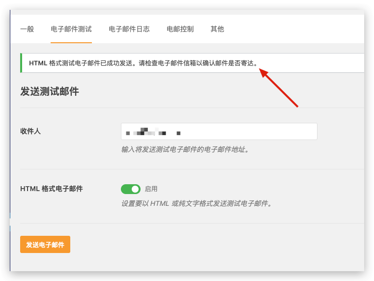Image resolution: width=374 pixels, height=281 pixels.
Task: Switch to the 一般 tab
Action: tap(27, 29)
